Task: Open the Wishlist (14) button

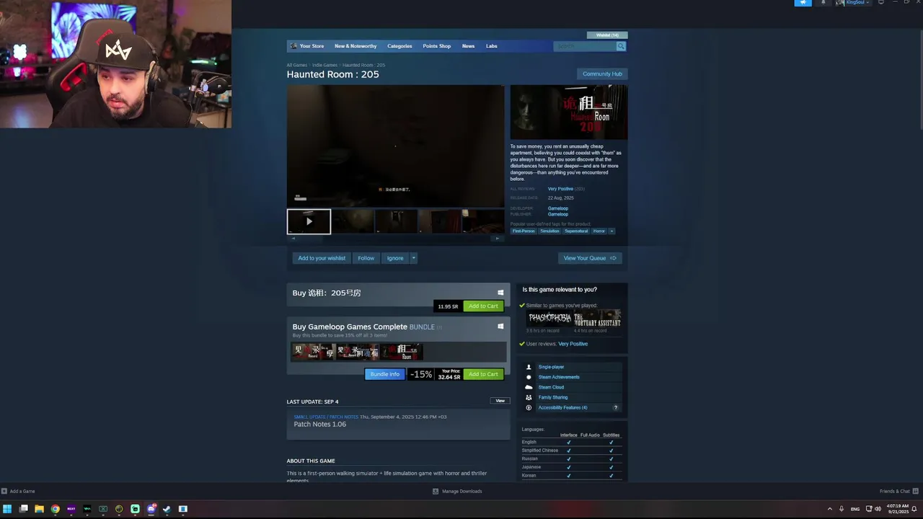Action: coord(607,35)
